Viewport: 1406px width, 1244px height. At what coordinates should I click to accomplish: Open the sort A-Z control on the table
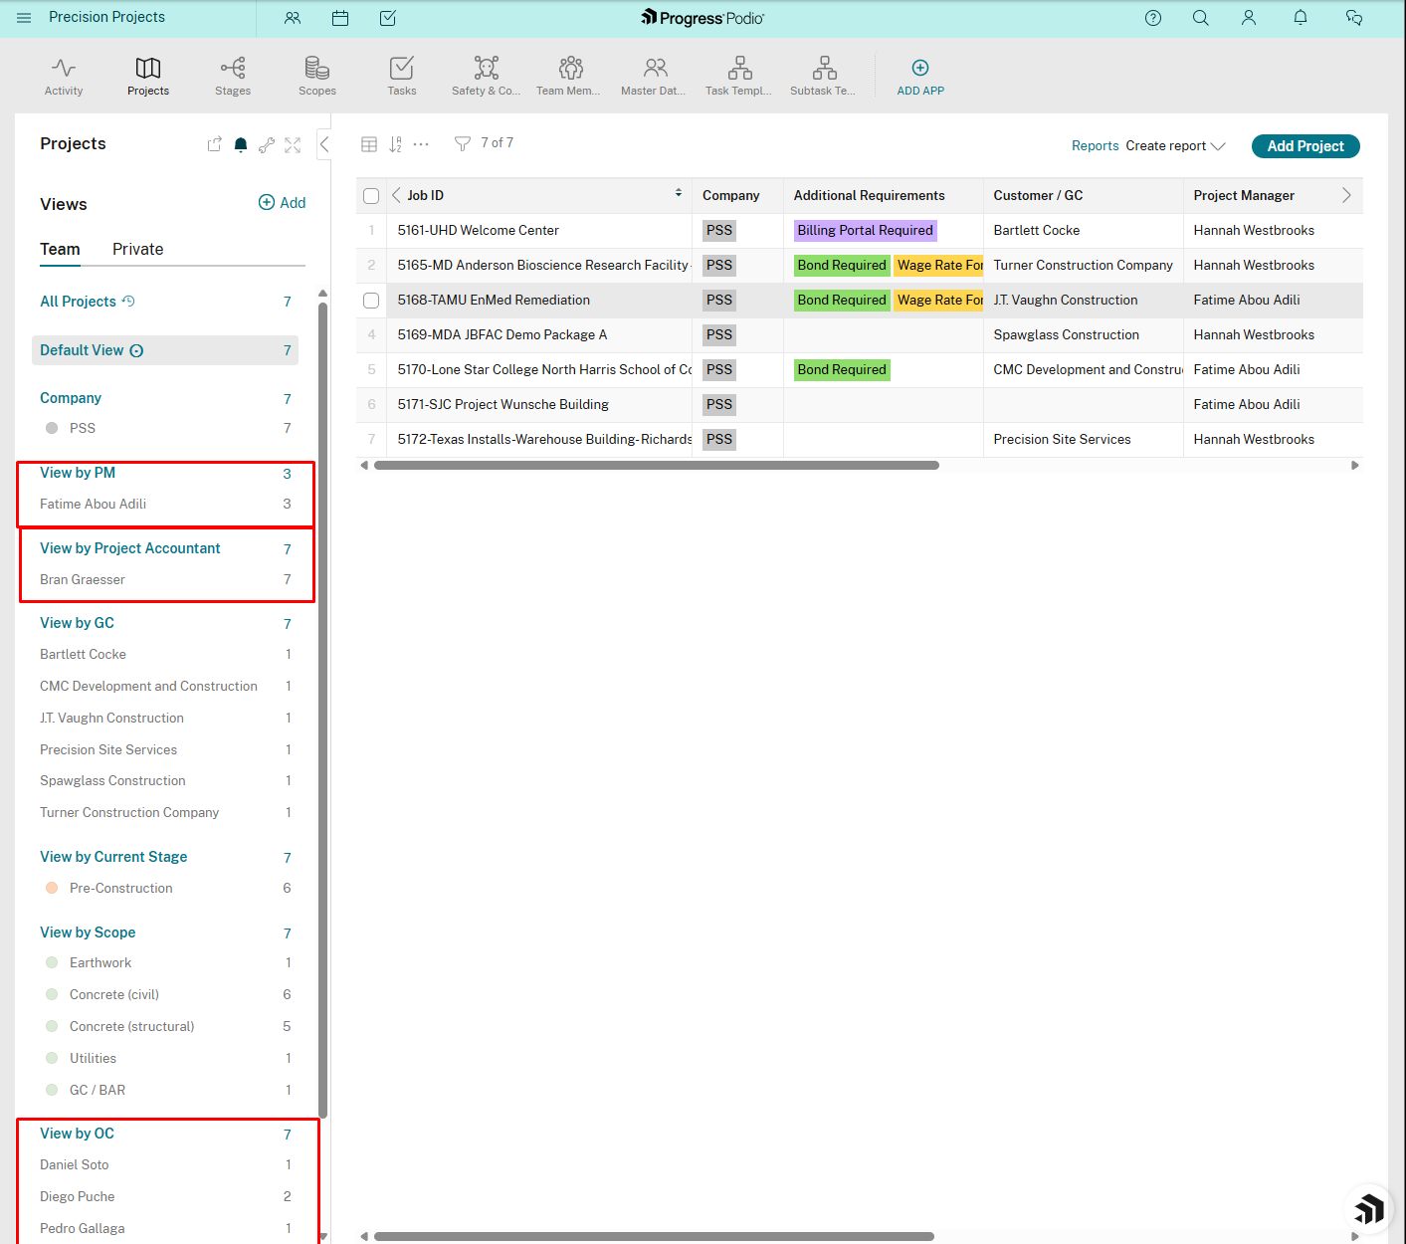[x=394, y=143]
